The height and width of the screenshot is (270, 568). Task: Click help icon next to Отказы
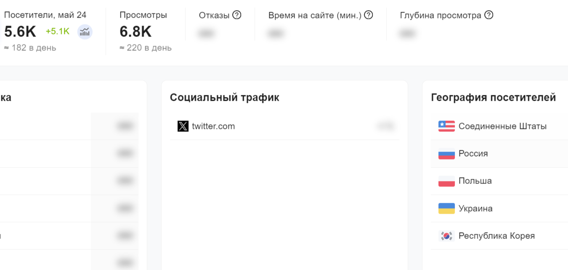pyautogui.click(x=237, y=15)
